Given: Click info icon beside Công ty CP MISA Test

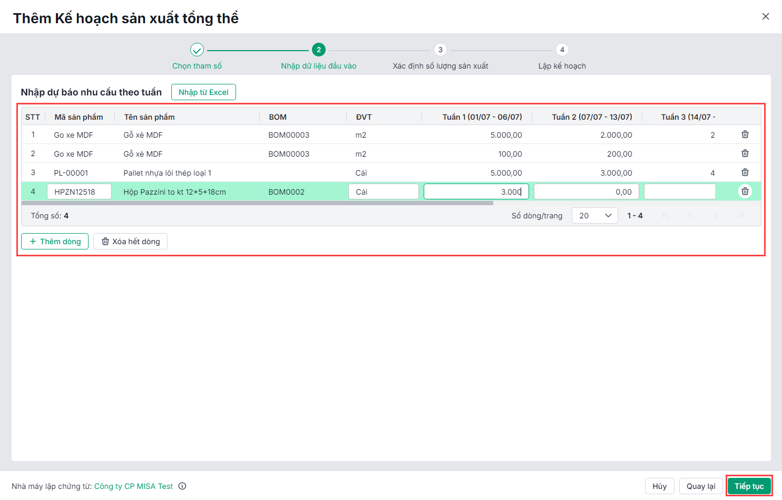Looking at the screenshot, I should 182,486.
